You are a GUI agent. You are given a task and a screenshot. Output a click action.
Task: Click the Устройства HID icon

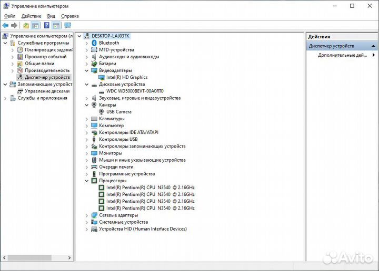point(94,230)
